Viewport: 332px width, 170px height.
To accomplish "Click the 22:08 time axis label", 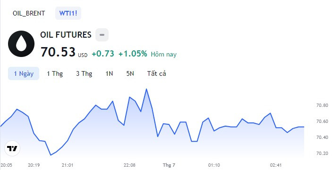I will click(x=129, y=165).
